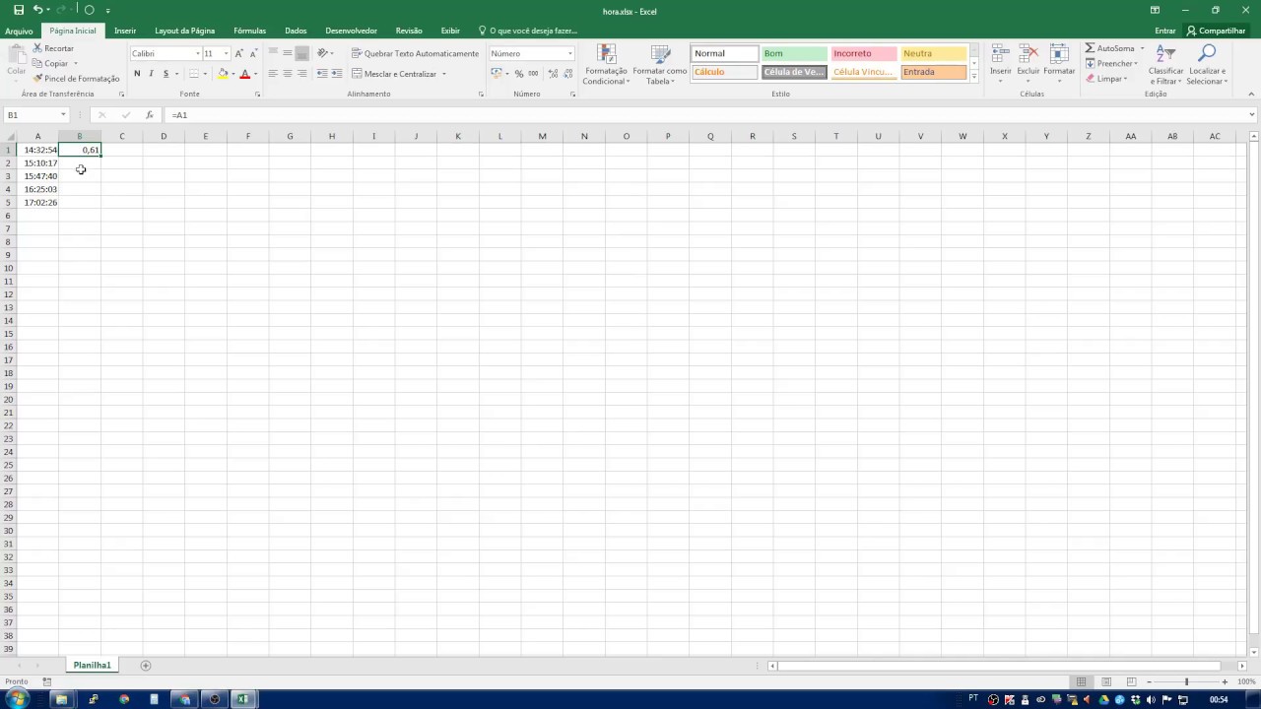Image resolution: width=1261 pixels, height=709 pixels.
Task: Click the Compartilhar share button
Action: pos(1217,31)
